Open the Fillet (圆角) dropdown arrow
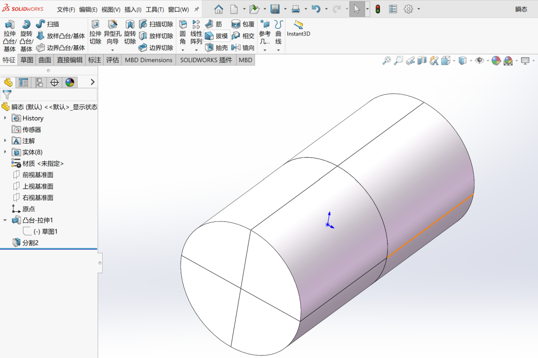 click(x=183, y=50)
